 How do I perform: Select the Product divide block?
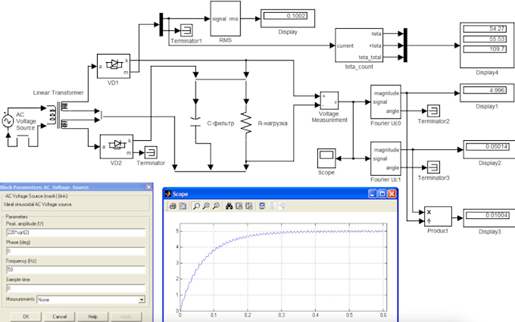point(438,217)
